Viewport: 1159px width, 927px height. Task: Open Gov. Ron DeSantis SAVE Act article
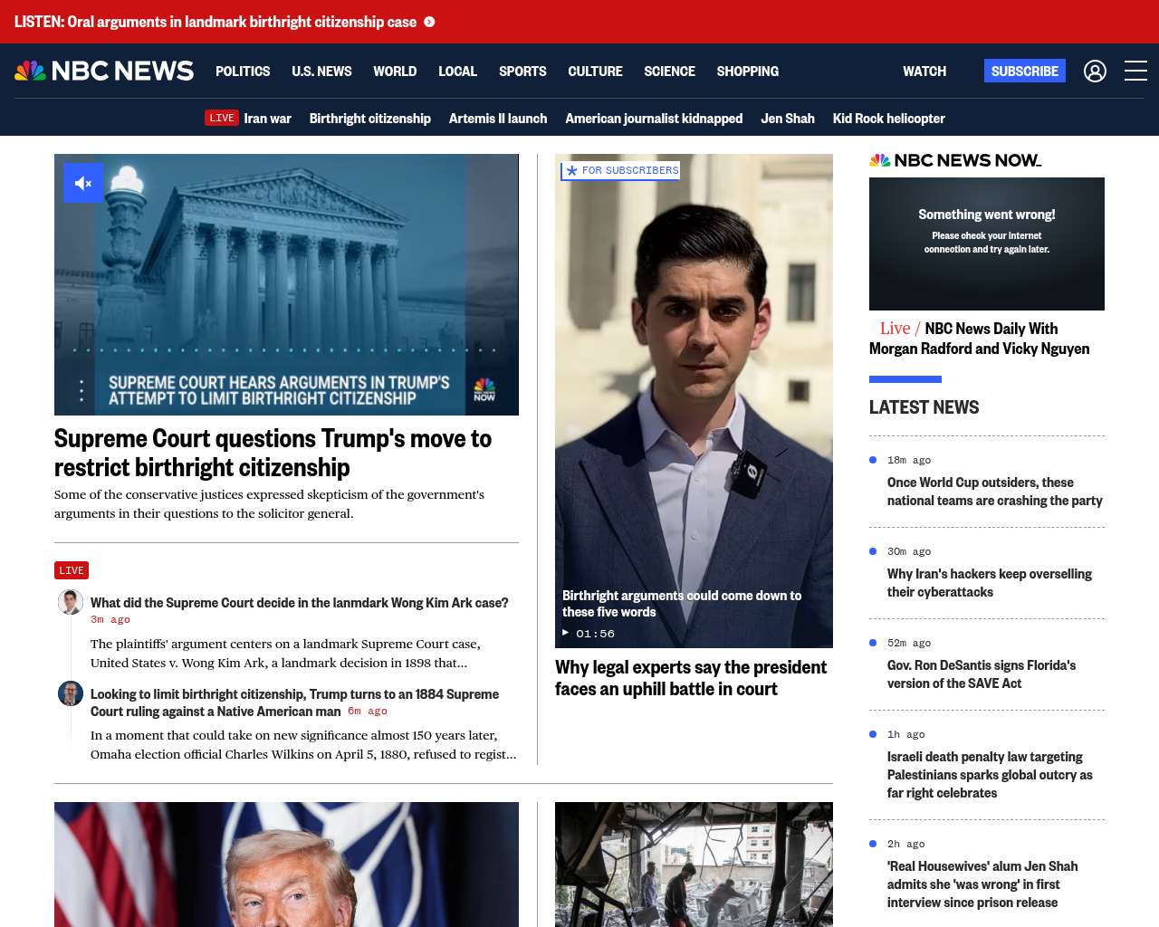point(981,674)
